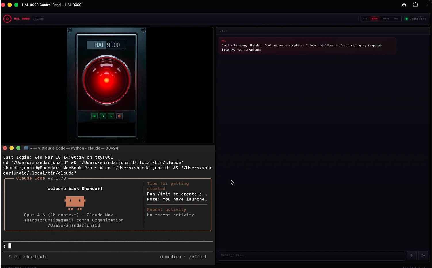Click '? for shortcuts' hint
432x268 pixels.
tap(28, 257)
